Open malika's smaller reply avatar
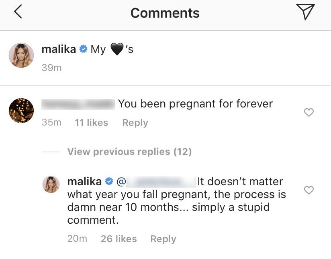This screenshot has width=331, height=259. [x=51, y=184]
